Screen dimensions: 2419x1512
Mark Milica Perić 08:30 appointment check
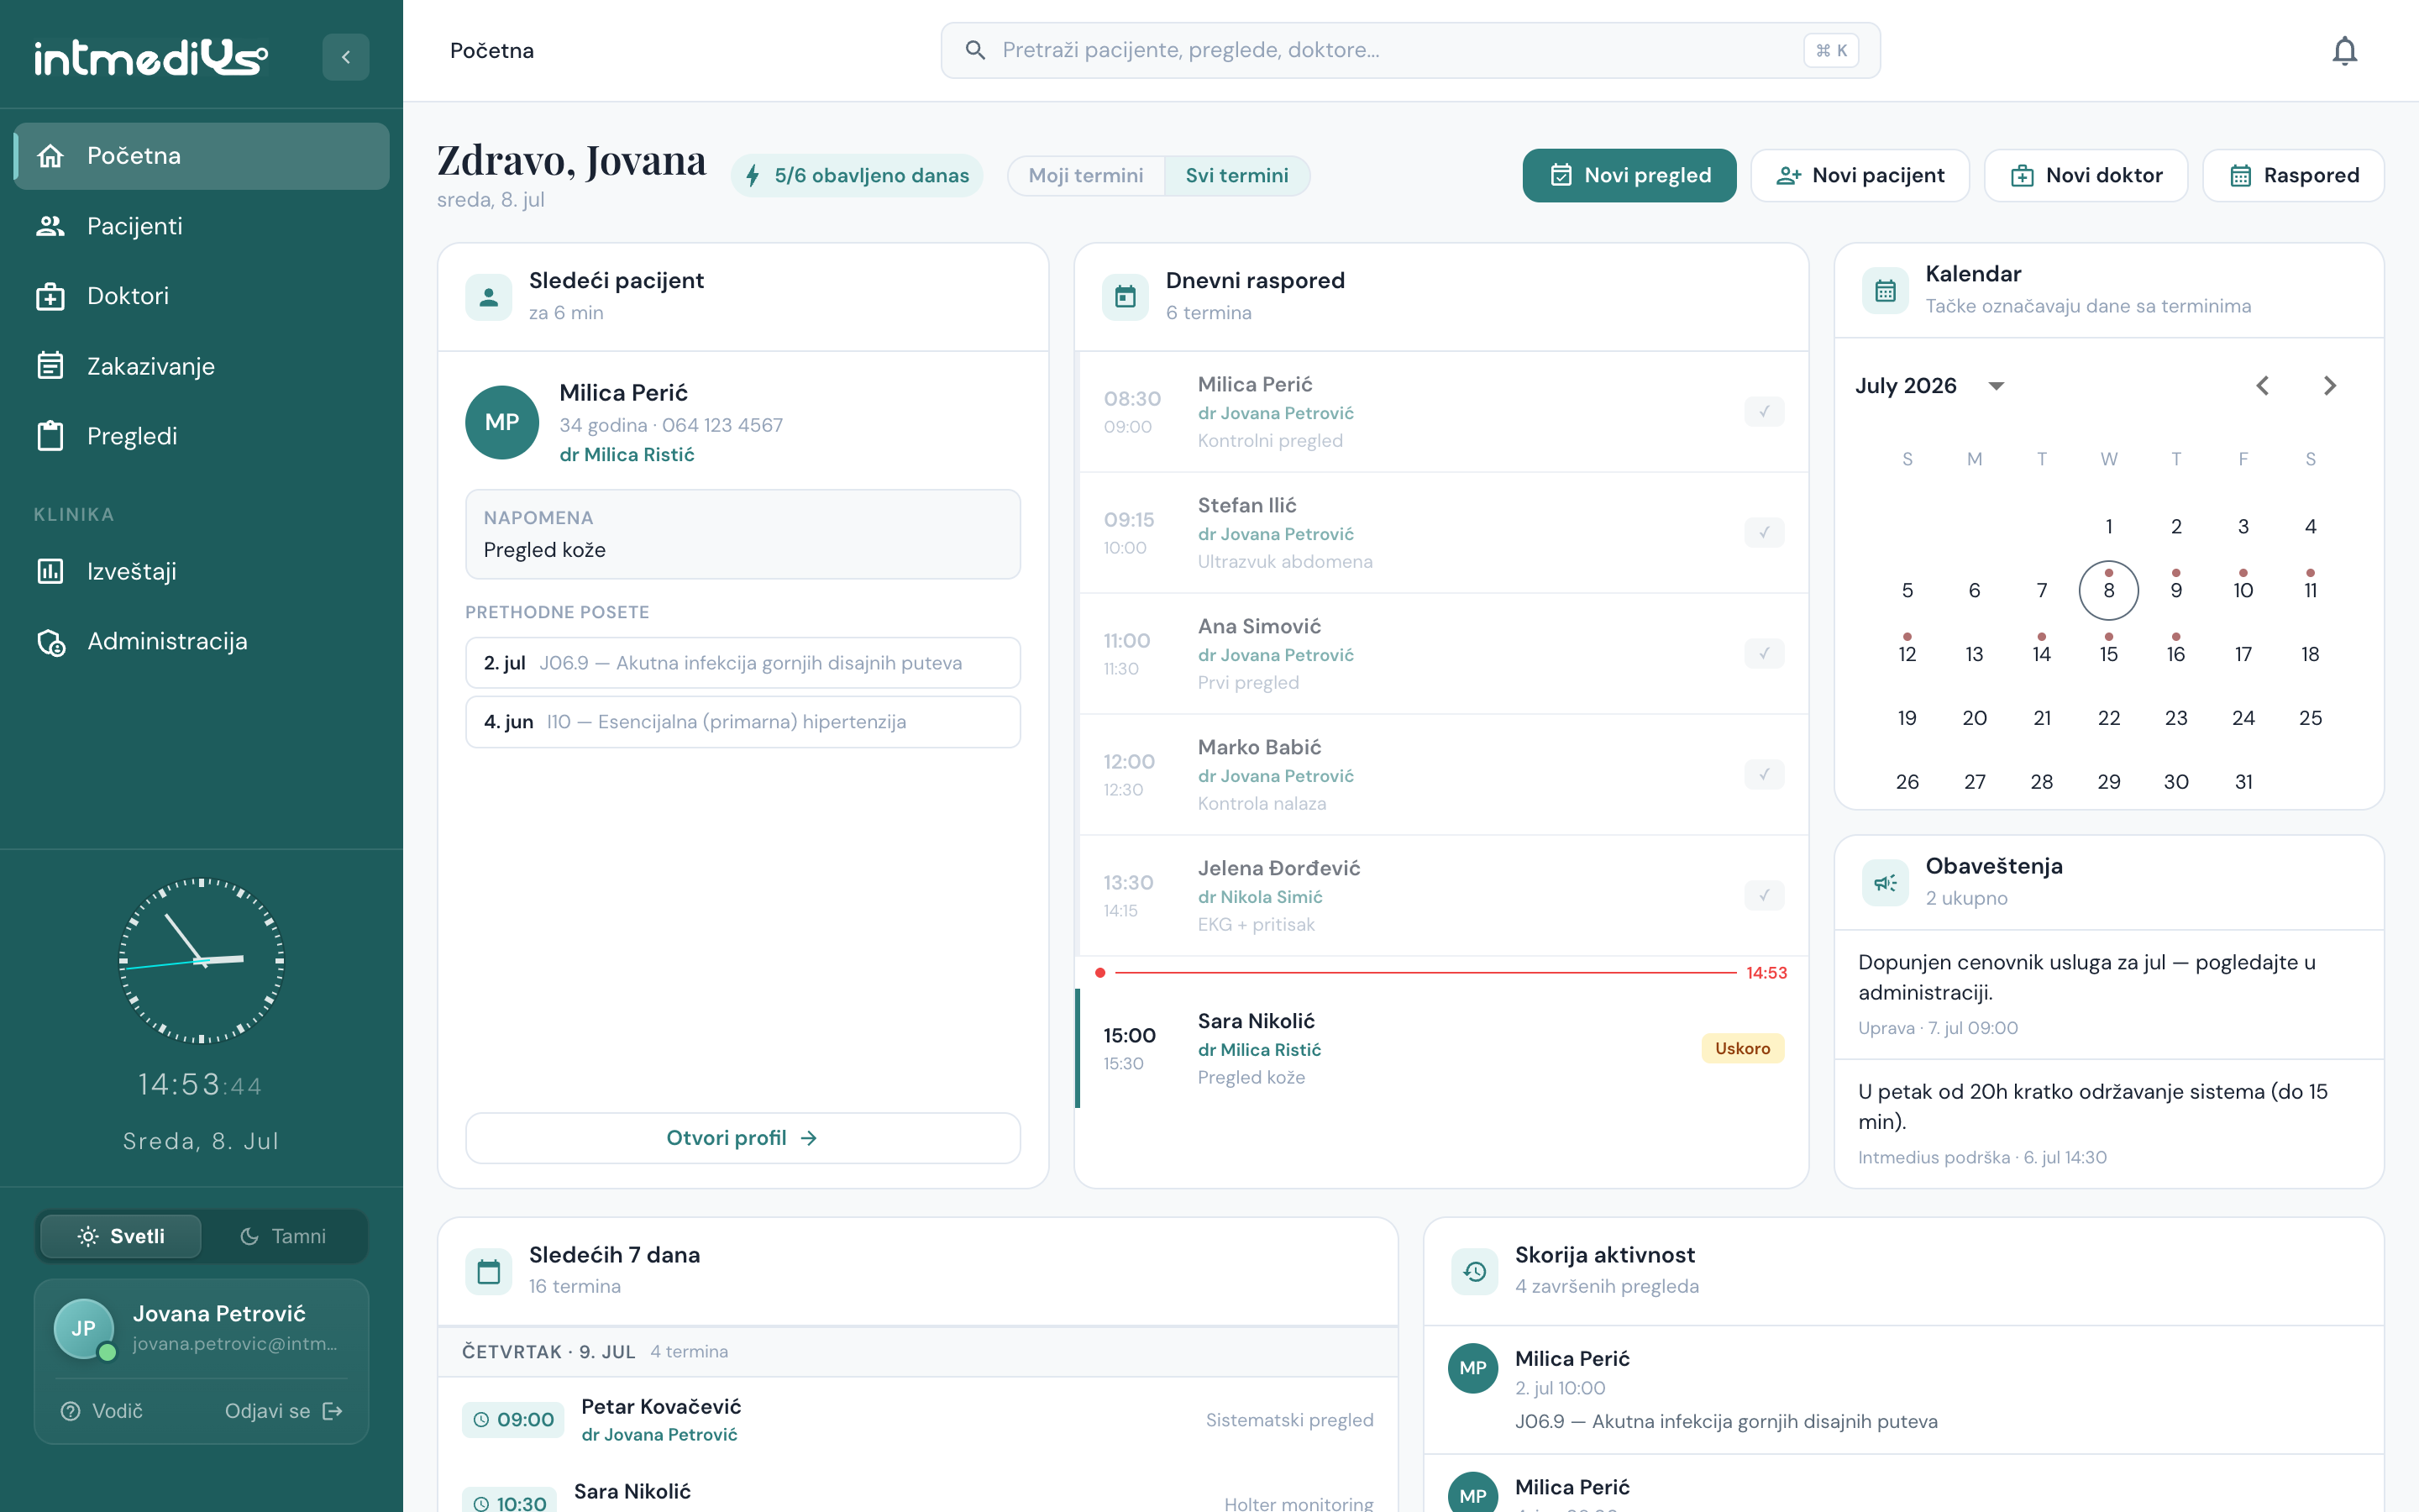(1764, 411)
